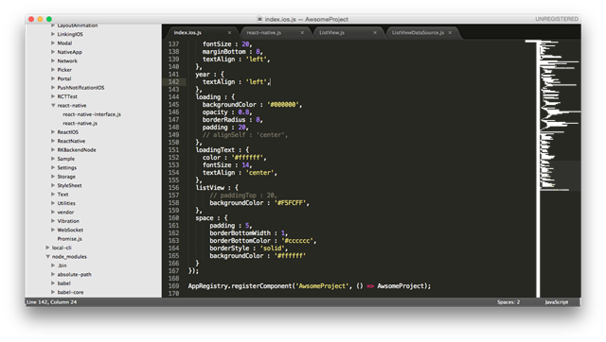Image resolution: width=606 pixels, height=342 pixels.
Task: Expand the Portal folder
Action: pyautogui.click(x=53, y=78)
